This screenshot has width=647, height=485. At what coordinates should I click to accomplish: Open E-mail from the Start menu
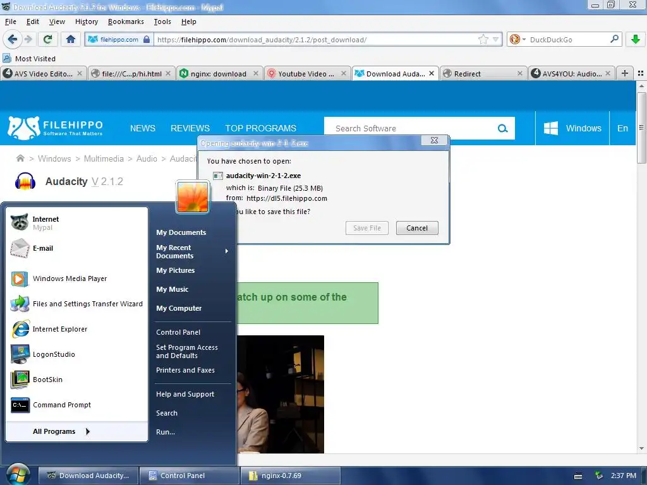76,248
